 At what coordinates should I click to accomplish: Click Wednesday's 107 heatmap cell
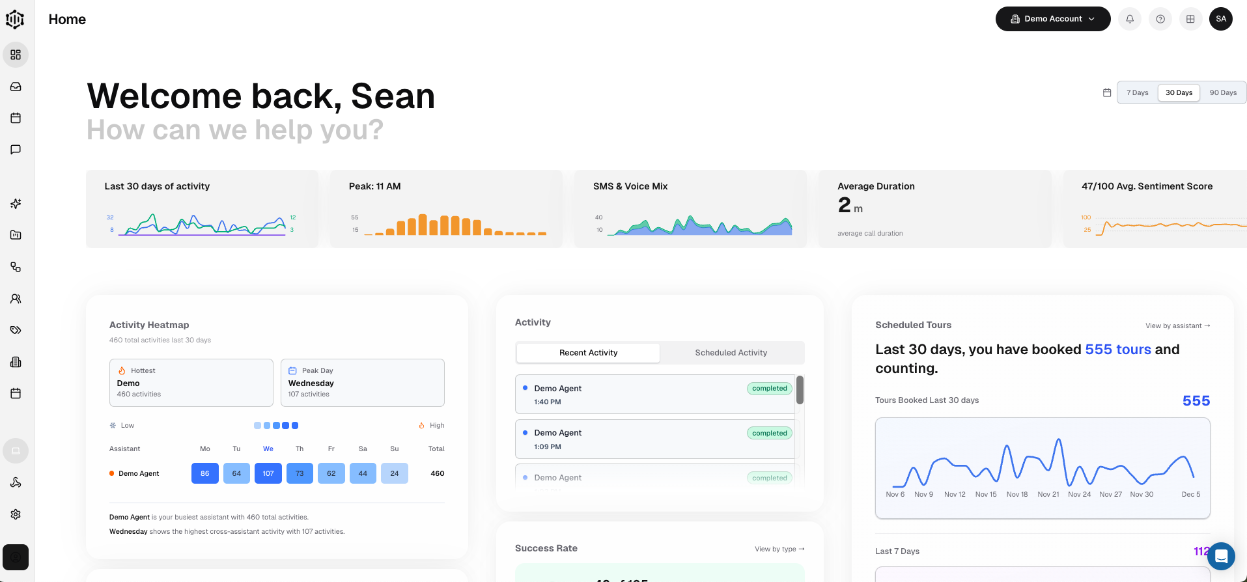click(x=268, y=473)
